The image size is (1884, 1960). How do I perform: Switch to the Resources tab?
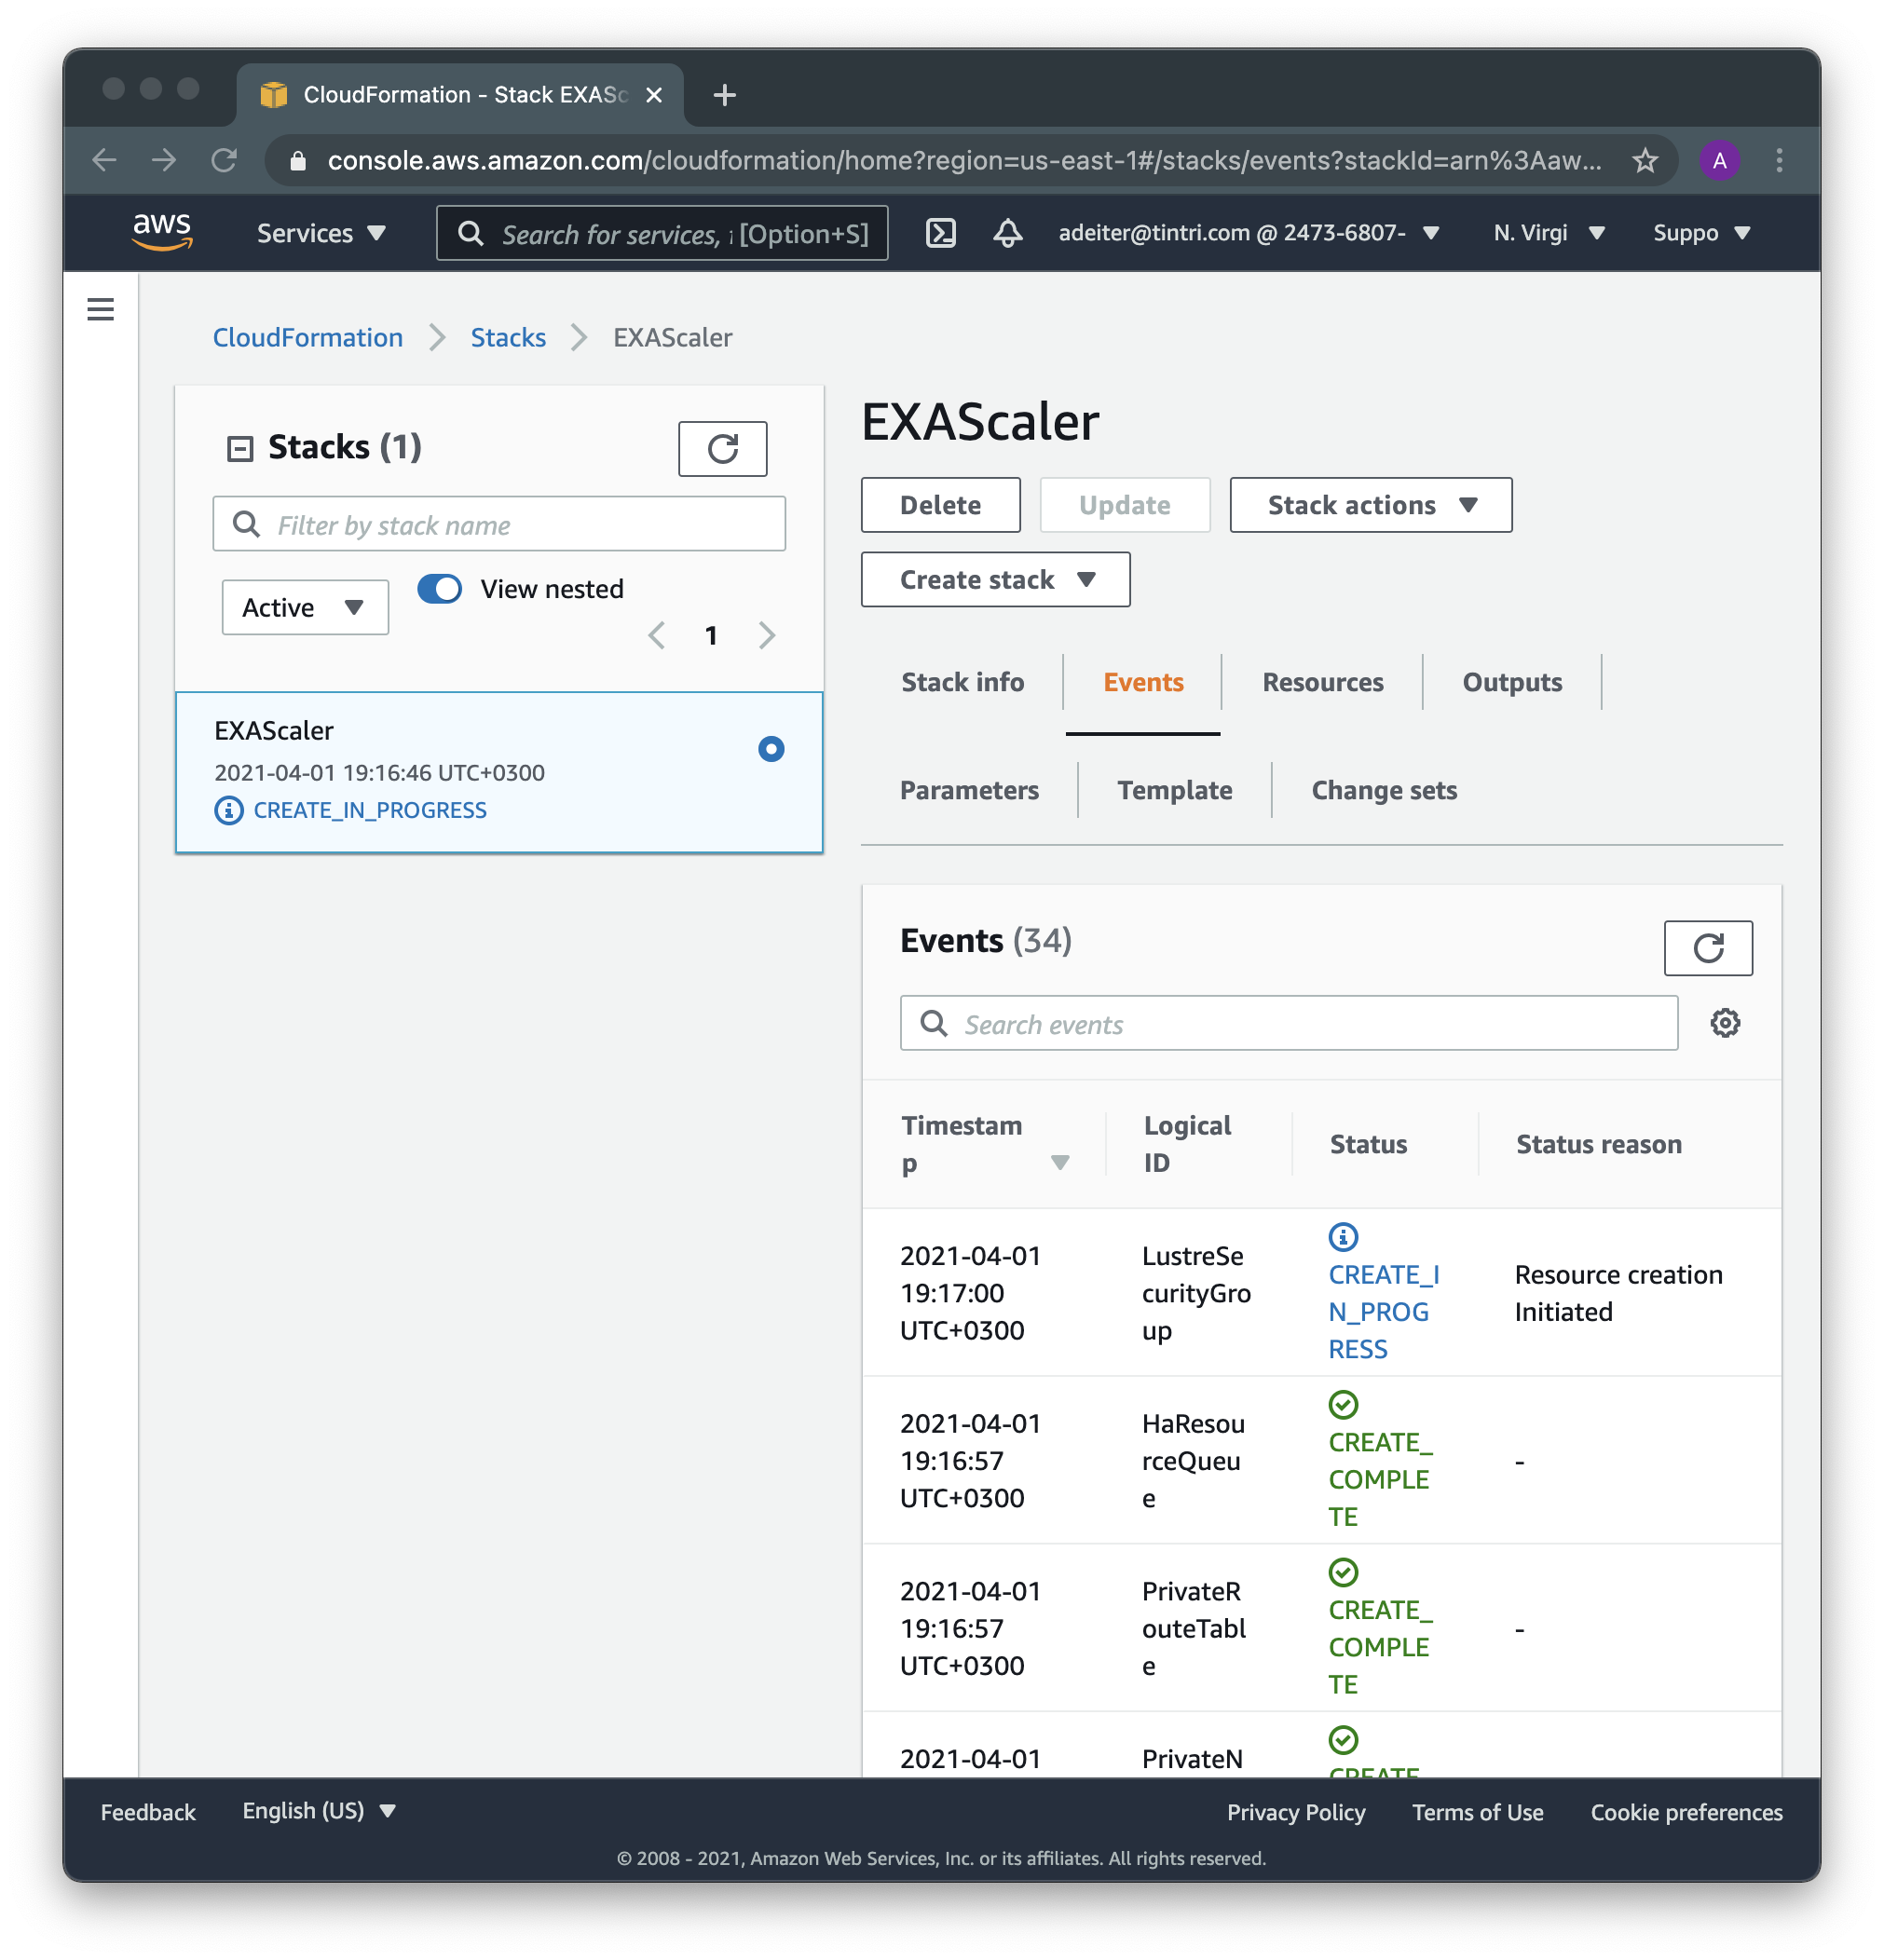coord(1322,682)
